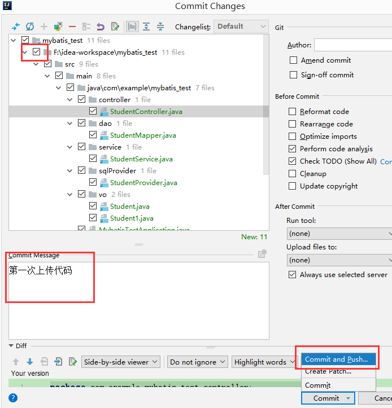Open the Side-by-side viewer dropdown

click(121, 362)
